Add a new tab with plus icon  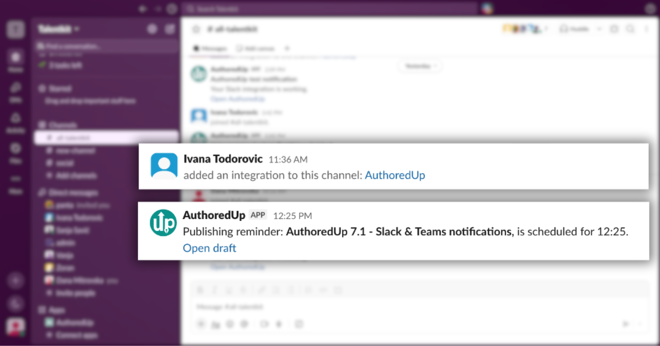click(x=287, y=49)
